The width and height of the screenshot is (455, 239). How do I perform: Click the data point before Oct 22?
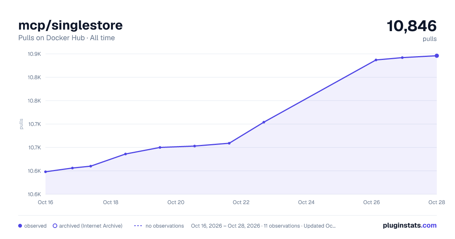tap(229, 143)
